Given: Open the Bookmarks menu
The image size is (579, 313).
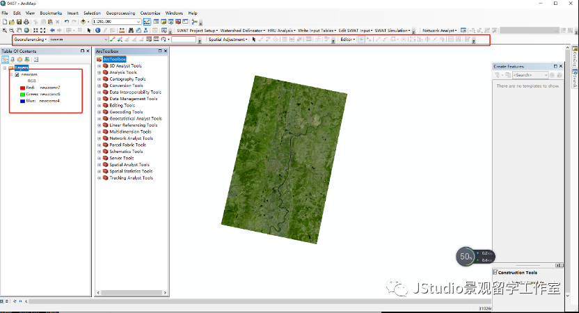Looking at the screenshot, I should coord(51,13).
